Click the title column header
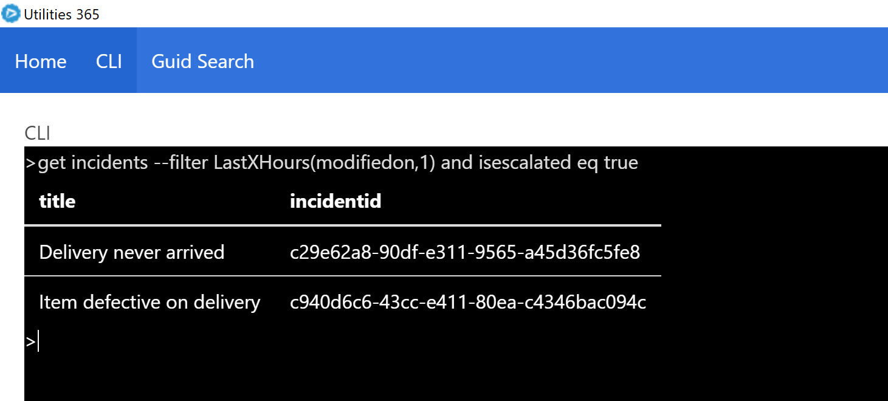 (57, 201)
